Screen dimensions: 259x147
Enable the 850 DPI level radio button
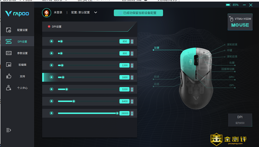51,41
